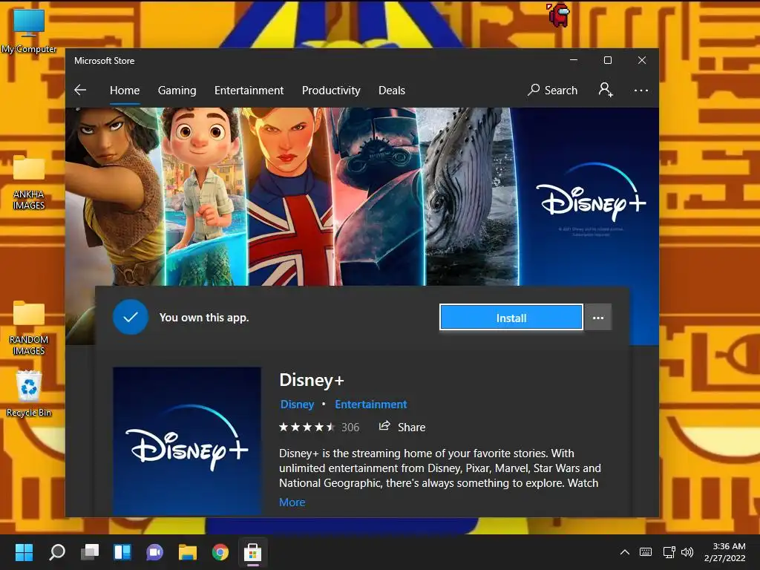This screenshot has height=570, width=760.
Task: Open taskbar Search magnifier
Action: pos(57,551)
